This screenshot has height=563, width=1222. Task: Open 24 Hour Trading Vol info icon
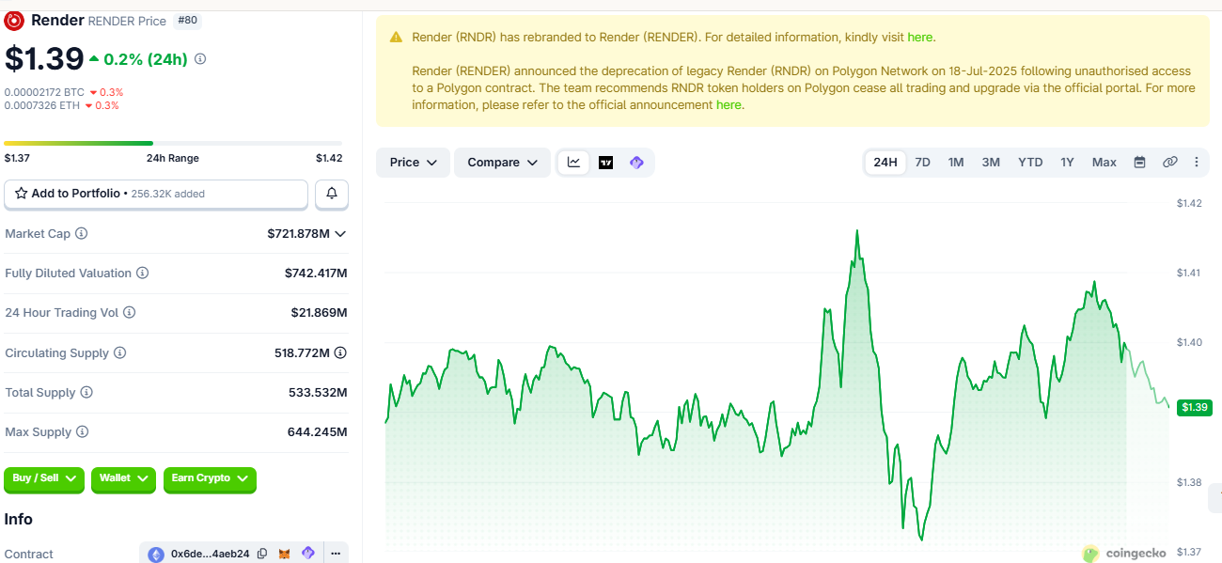click(130, 312)
